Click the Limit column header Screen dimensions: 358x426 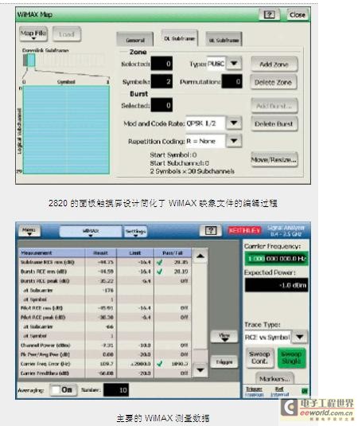(x=135, y=253)
